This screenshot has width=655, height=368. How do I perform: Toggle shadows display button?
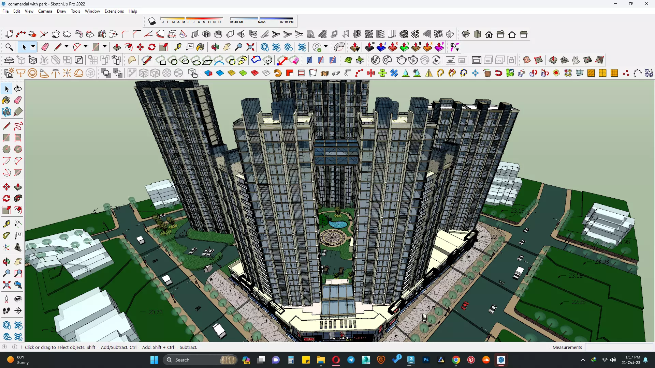pos(152,21)
